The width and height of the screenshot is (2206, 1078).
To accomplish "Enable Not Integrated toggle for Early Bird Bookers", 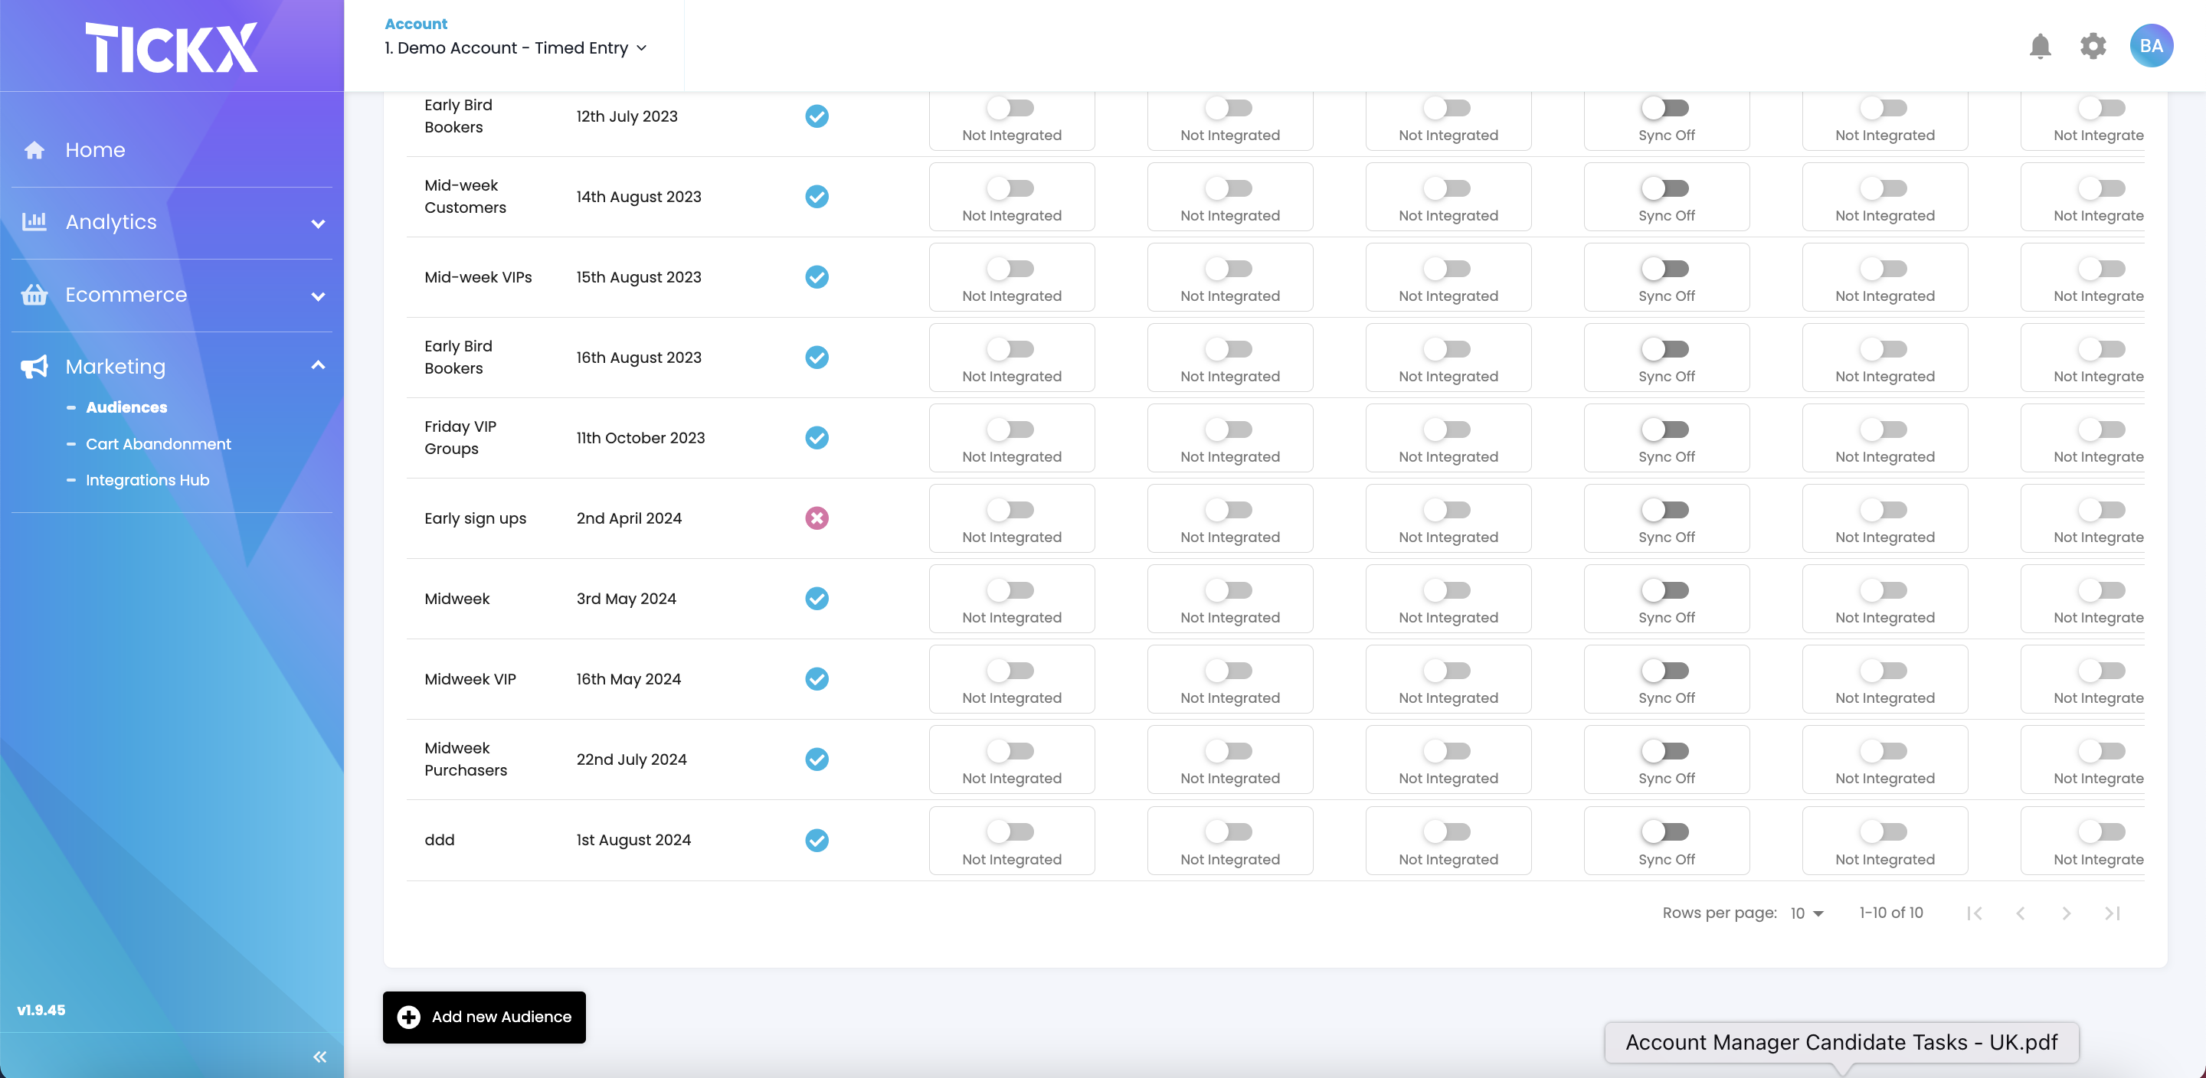I will [x=1011, y=109].
